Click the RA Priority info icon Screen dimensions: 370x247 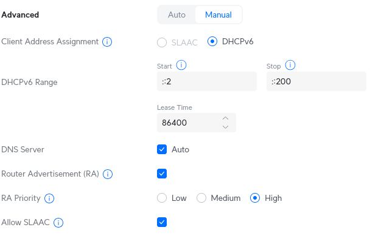click(49, 198)
